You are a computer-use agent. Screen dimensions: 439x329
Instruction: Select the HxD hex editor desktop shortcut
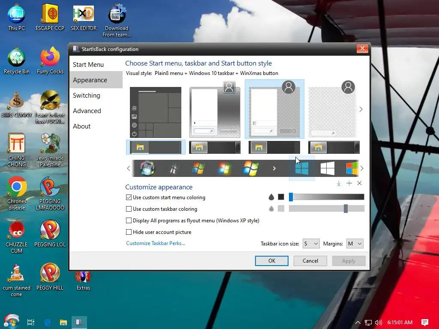(x=84, y=17)
